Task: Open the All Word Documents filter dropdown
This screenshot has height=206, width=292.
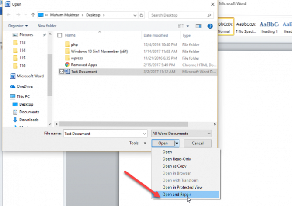Action: [181, 133]
